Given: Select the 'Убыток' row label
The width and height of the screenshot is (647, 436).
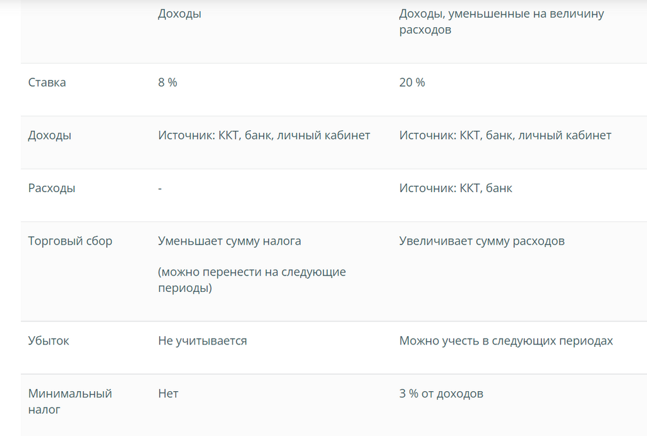Looking at the screenshot, I should point(49,341).
